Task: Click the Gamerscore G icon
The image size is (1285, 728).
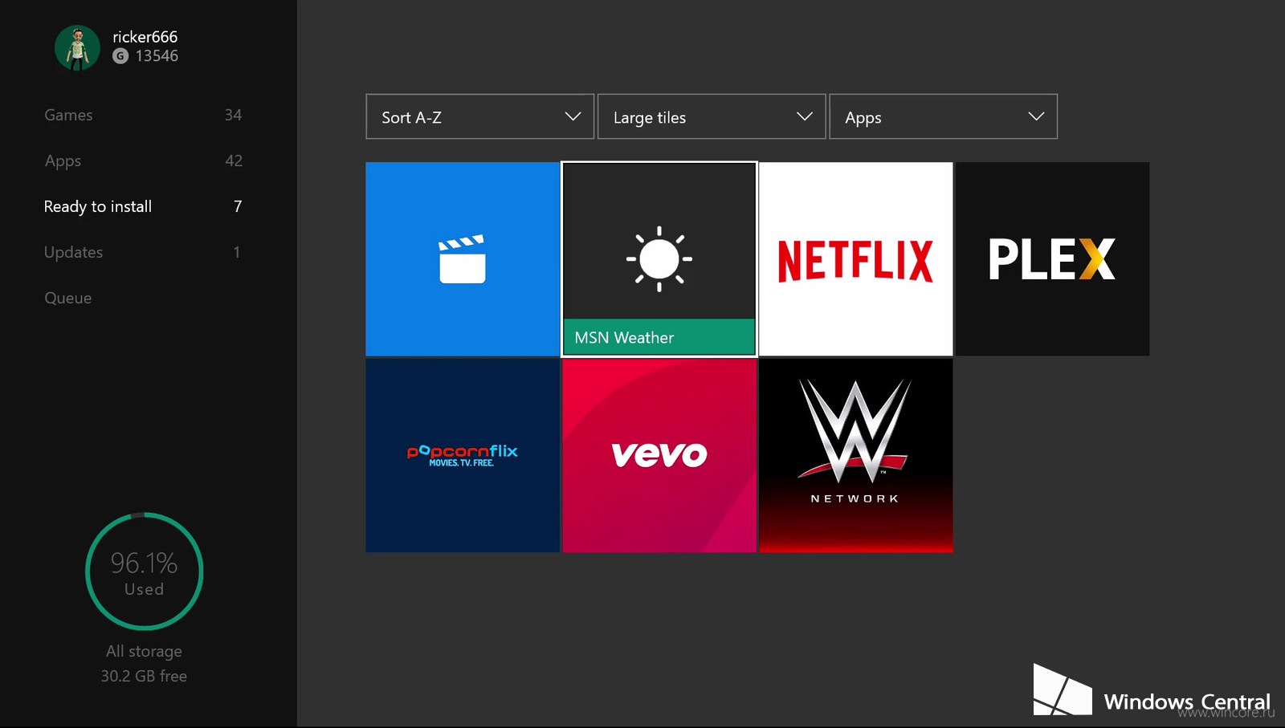Action: click(120, 56)
